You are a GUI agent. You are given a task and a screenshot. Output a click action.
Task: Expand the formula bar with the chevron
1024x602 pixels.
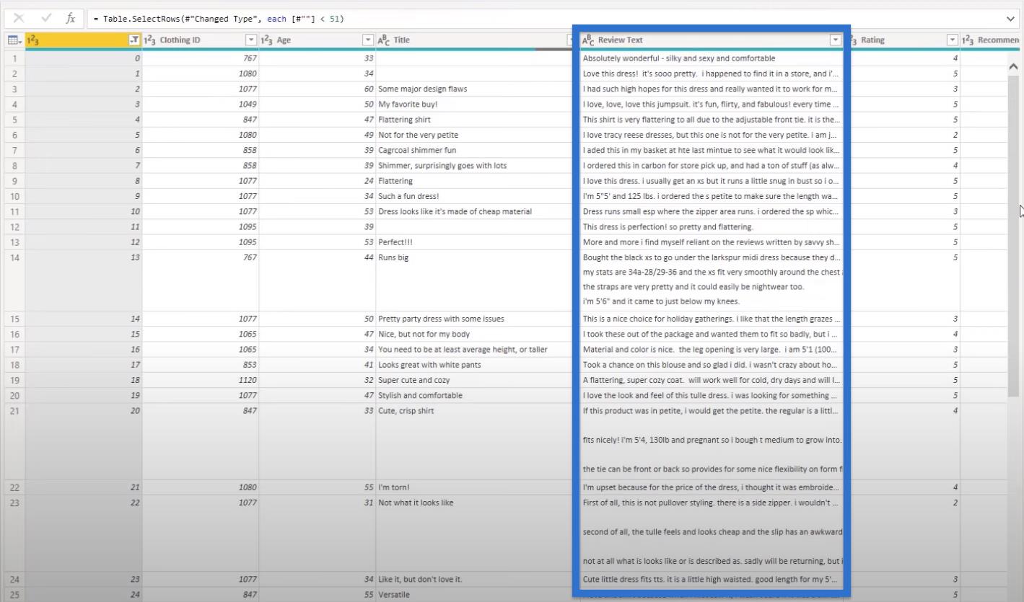(1010, 19)
